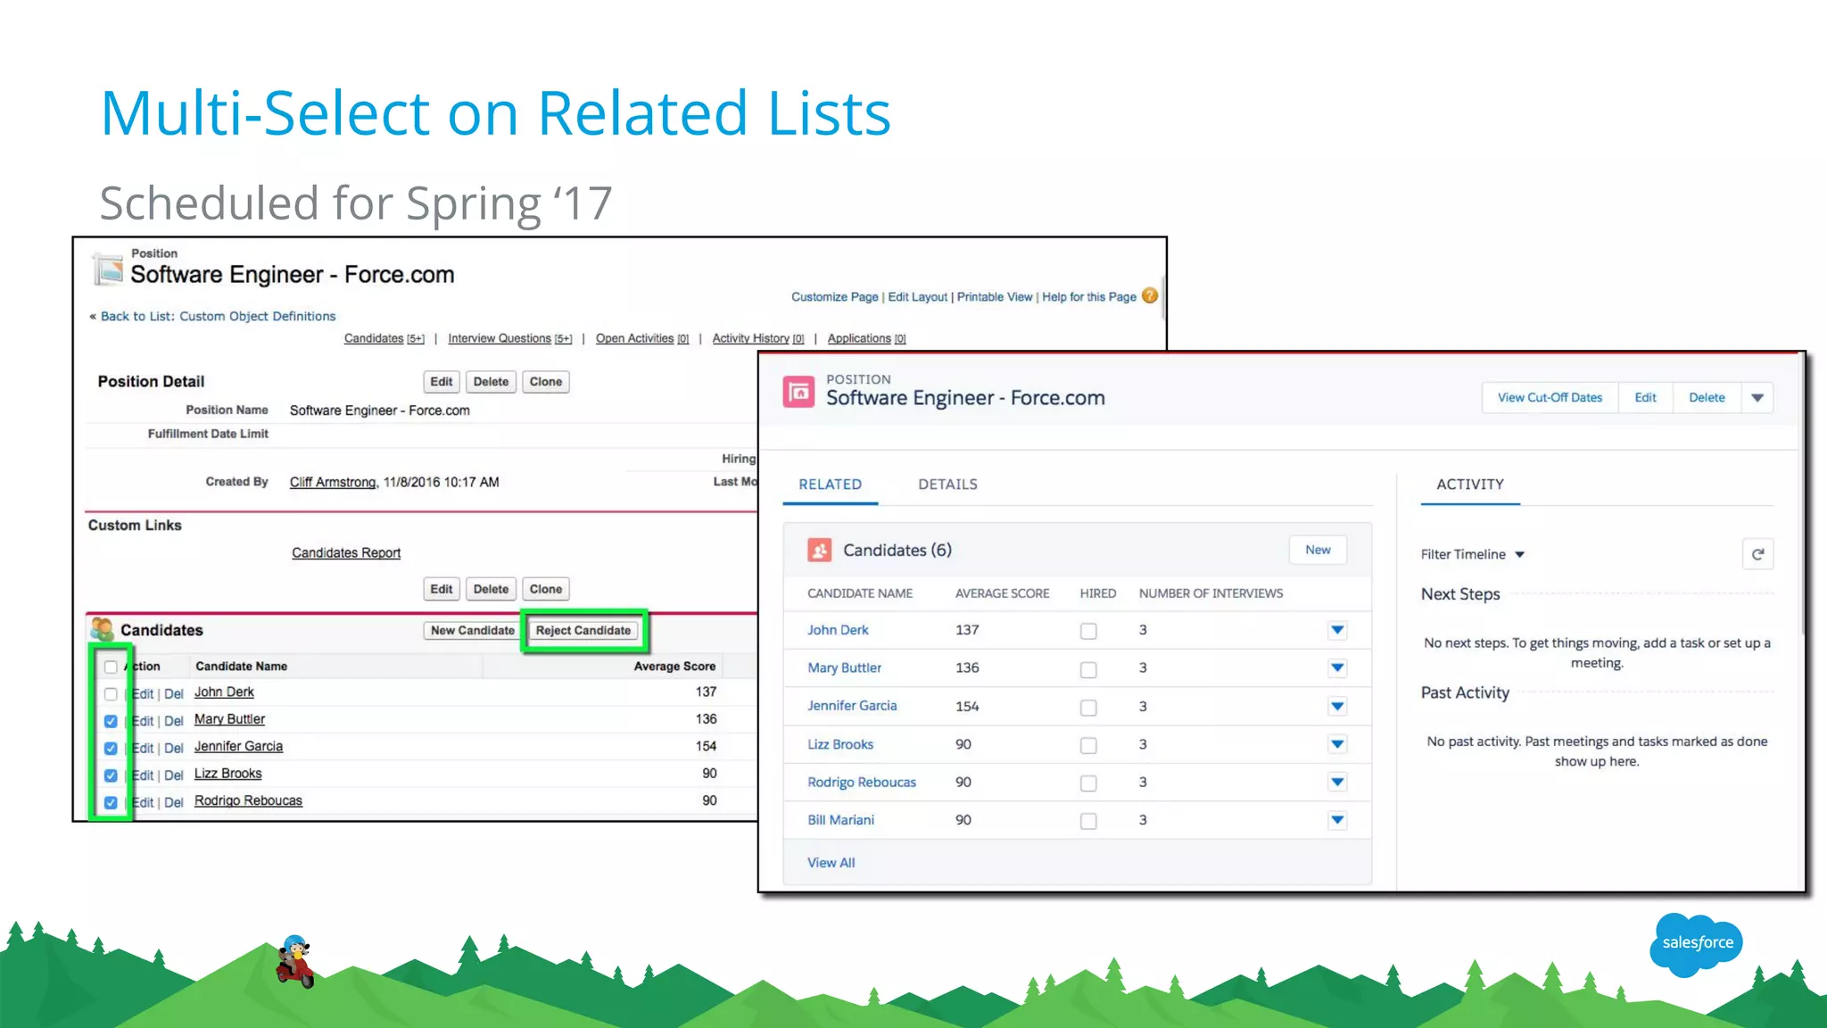Screen dimensions: 1827x1028
Task: Click the classic page vertical scrollbar
Action: coord(1162,299)
